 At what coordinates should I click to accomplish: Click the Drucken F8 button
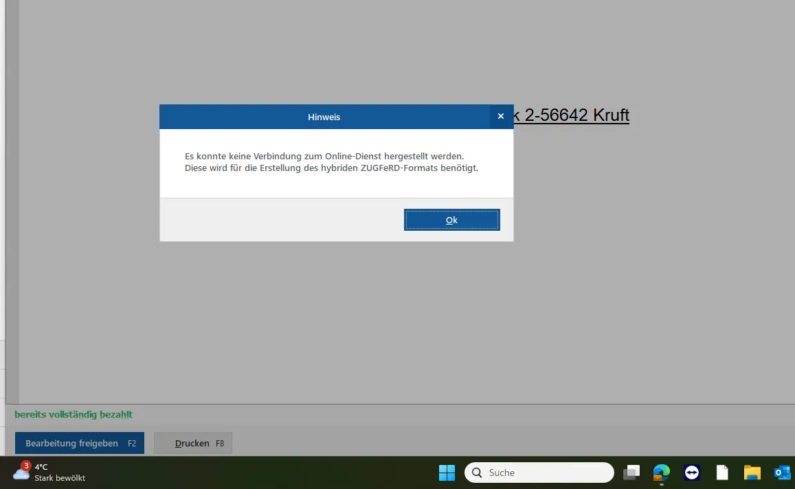click(x=193, y=443)
